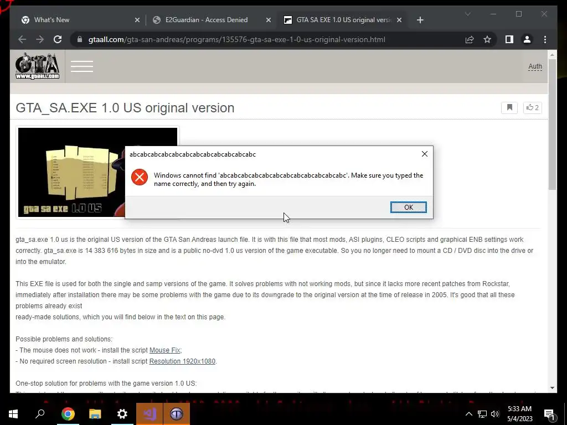Click the dialog title abcabcabc text
Image resolution: width=567 pixels, height=425 pixels.
[x=193, y=154]
